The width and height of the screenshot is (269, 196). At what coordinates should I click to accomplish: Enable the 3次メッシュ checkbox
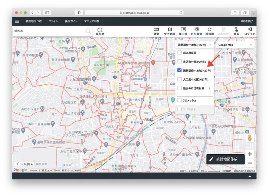(179, 100)
